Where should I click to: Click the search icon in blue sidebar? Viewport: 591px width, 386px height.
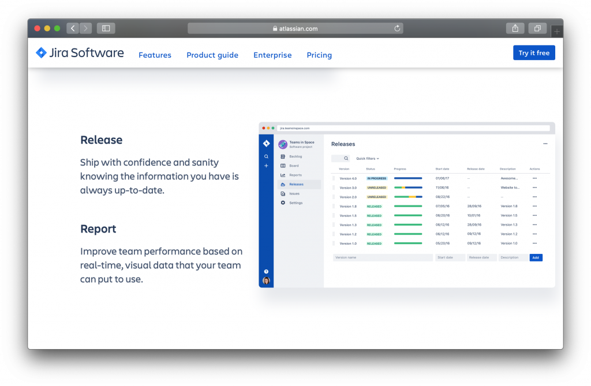click(x=266, y=156)
